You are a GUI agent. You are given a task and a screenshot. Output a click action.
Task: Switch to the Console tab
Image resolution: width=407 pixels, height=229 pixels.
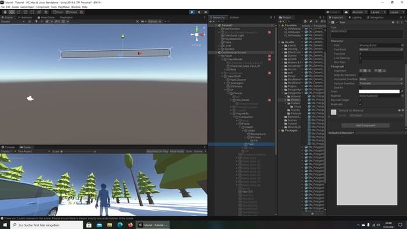click(8, 147)
